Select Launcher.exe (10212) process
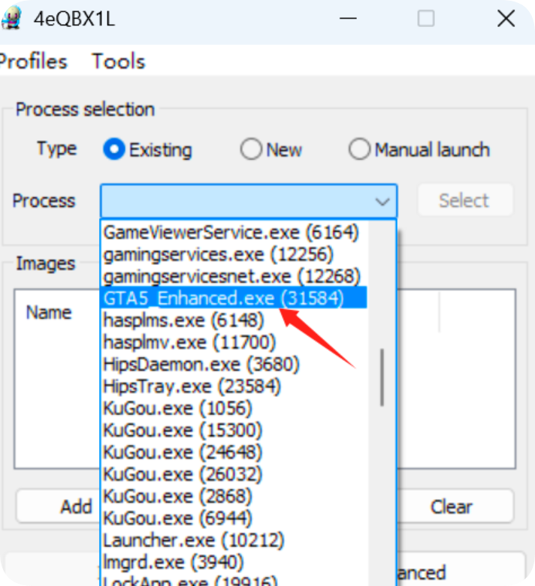Viewport: 535px width, 586px height. [x=193, y=540]
